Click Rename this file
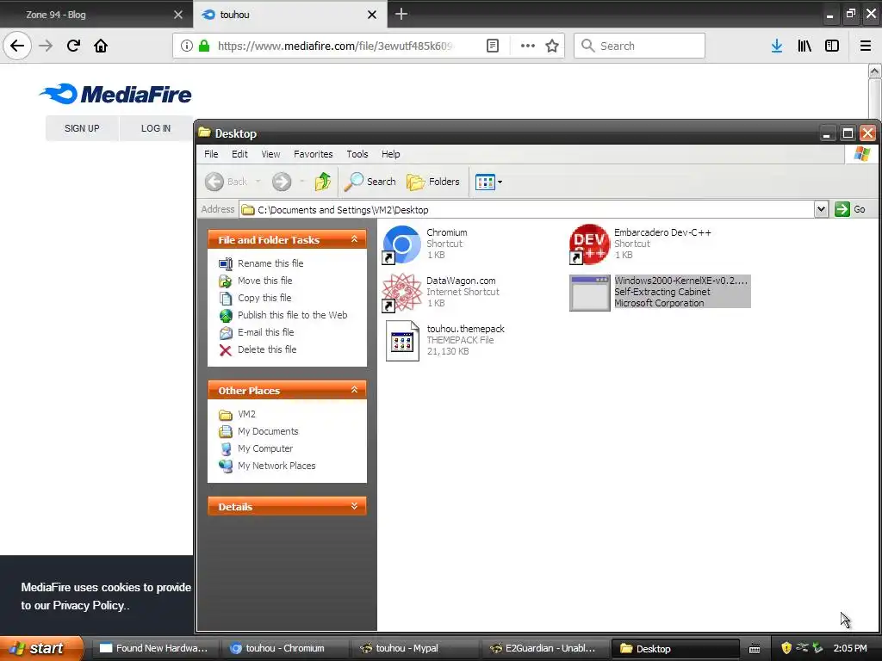 [x=270, y=263]
